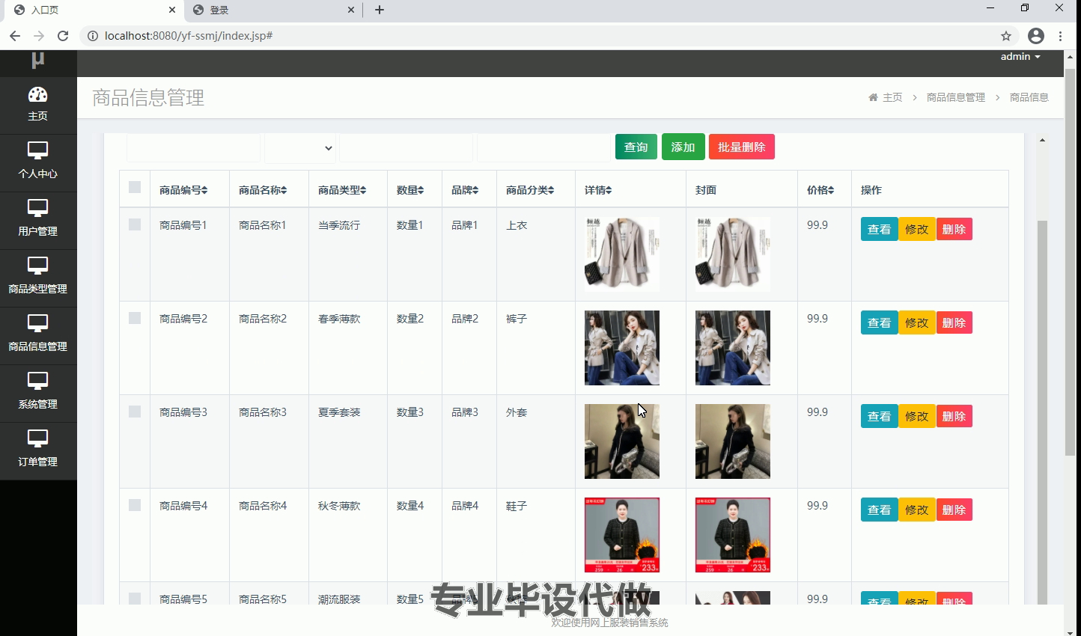The height and width of the screenshot is (636, 1081).
Task: Close the 登录 tab
Action: pyautogui.click(x=351, y=10)
